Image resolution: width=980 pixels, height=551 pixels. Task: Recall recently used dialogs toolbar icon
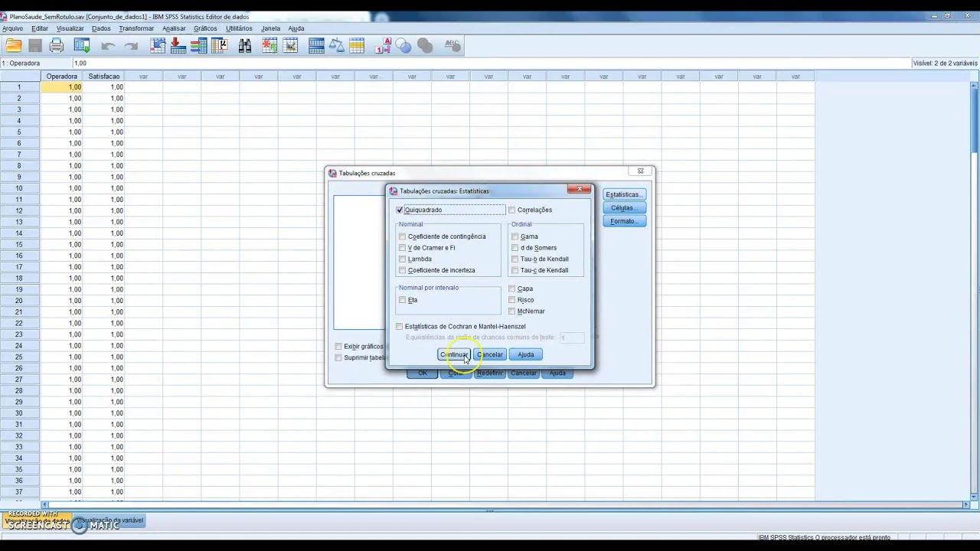click(82, 46)
